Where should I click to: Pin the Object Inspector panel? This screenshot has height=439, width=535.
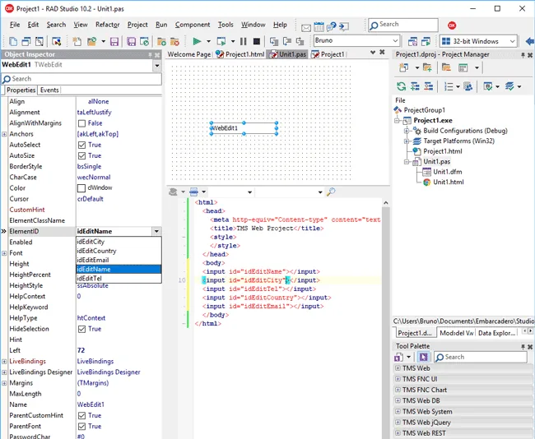[x=150, y=54]
